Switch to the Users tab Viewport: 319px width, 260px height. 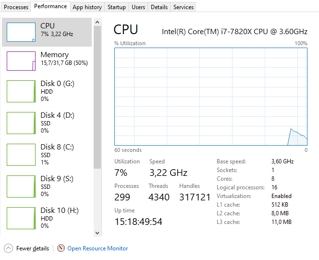coord(138,7)
